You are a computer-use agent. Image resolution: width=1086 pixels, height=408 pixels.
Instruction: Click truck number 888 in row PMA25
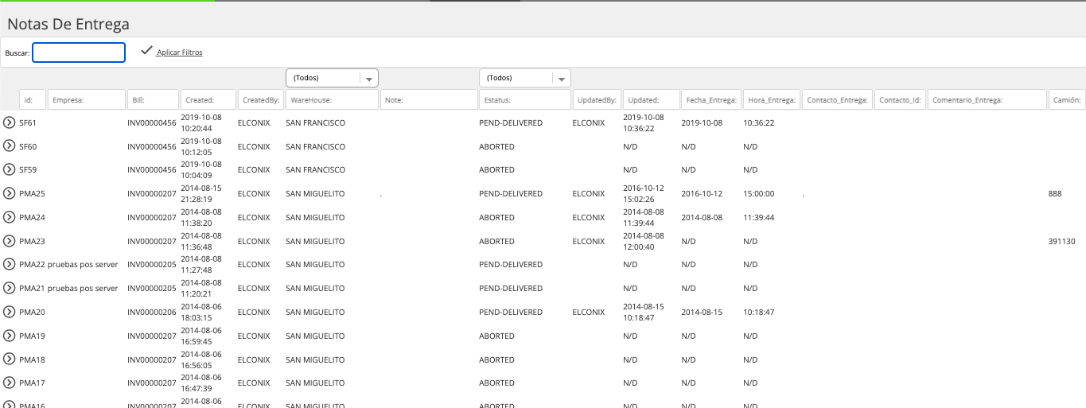click(x=1055, y=193)
